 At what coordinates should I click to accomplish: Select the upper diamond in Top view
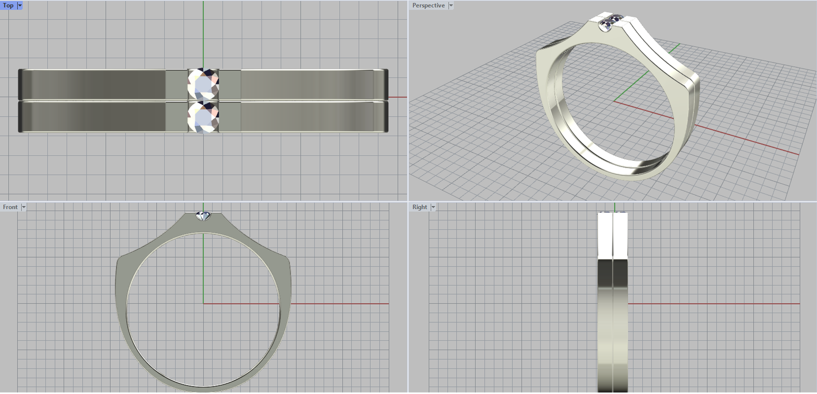[x=203, y=84]
